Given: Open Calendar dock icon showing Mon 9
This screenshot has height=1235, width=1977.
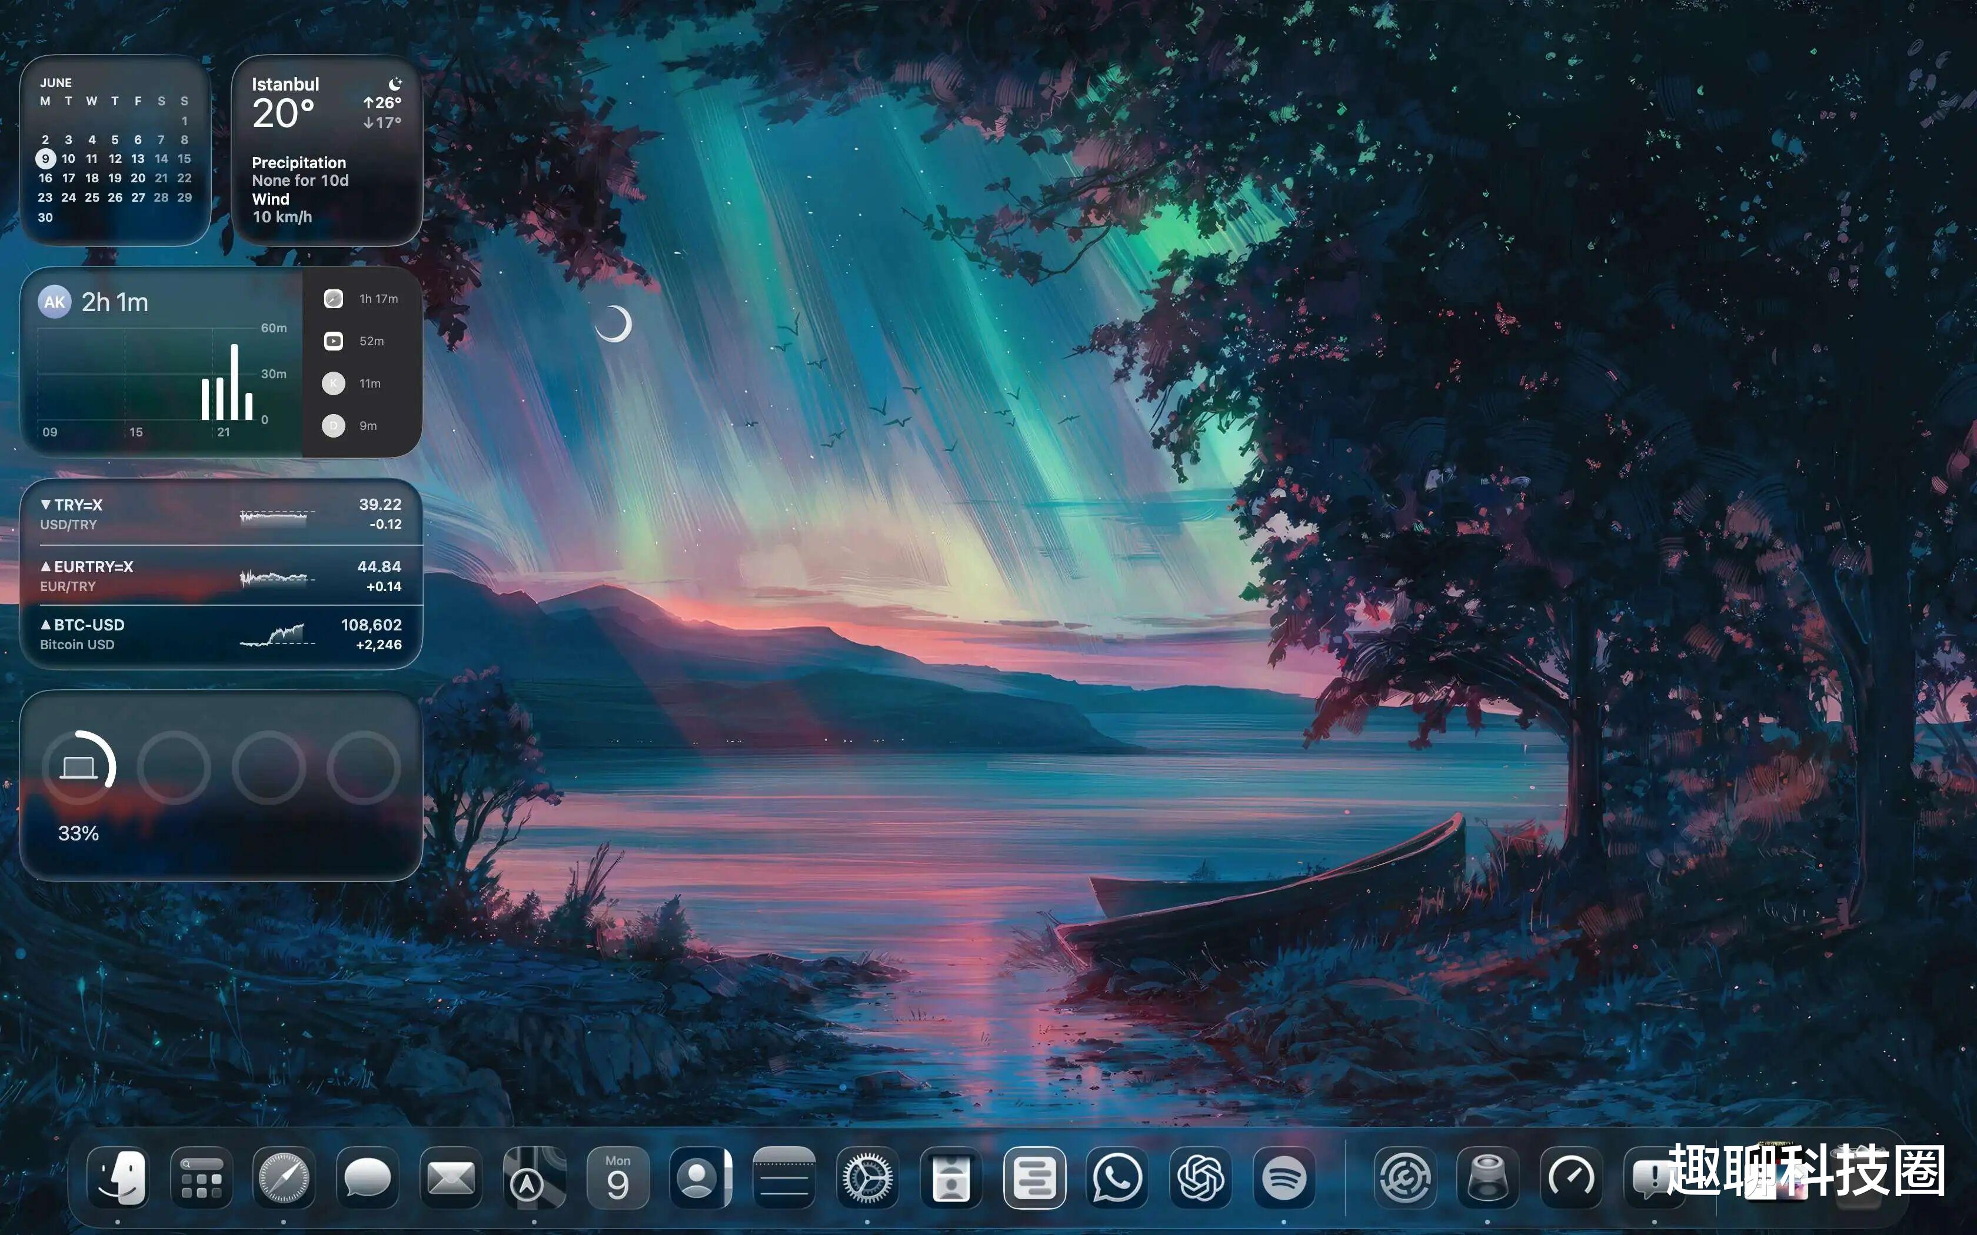Looking at the screenshot, I should [618, 1178].
